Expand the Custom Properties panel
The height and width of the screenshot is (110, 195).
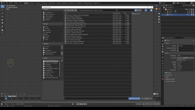pyautogui.click(x=170, y=81)
